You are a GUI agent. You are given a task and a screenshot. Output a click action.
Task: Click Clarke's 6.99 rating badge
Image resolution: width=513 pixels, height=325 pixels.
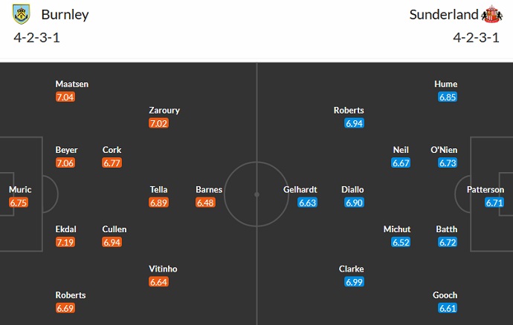(354, 282)
